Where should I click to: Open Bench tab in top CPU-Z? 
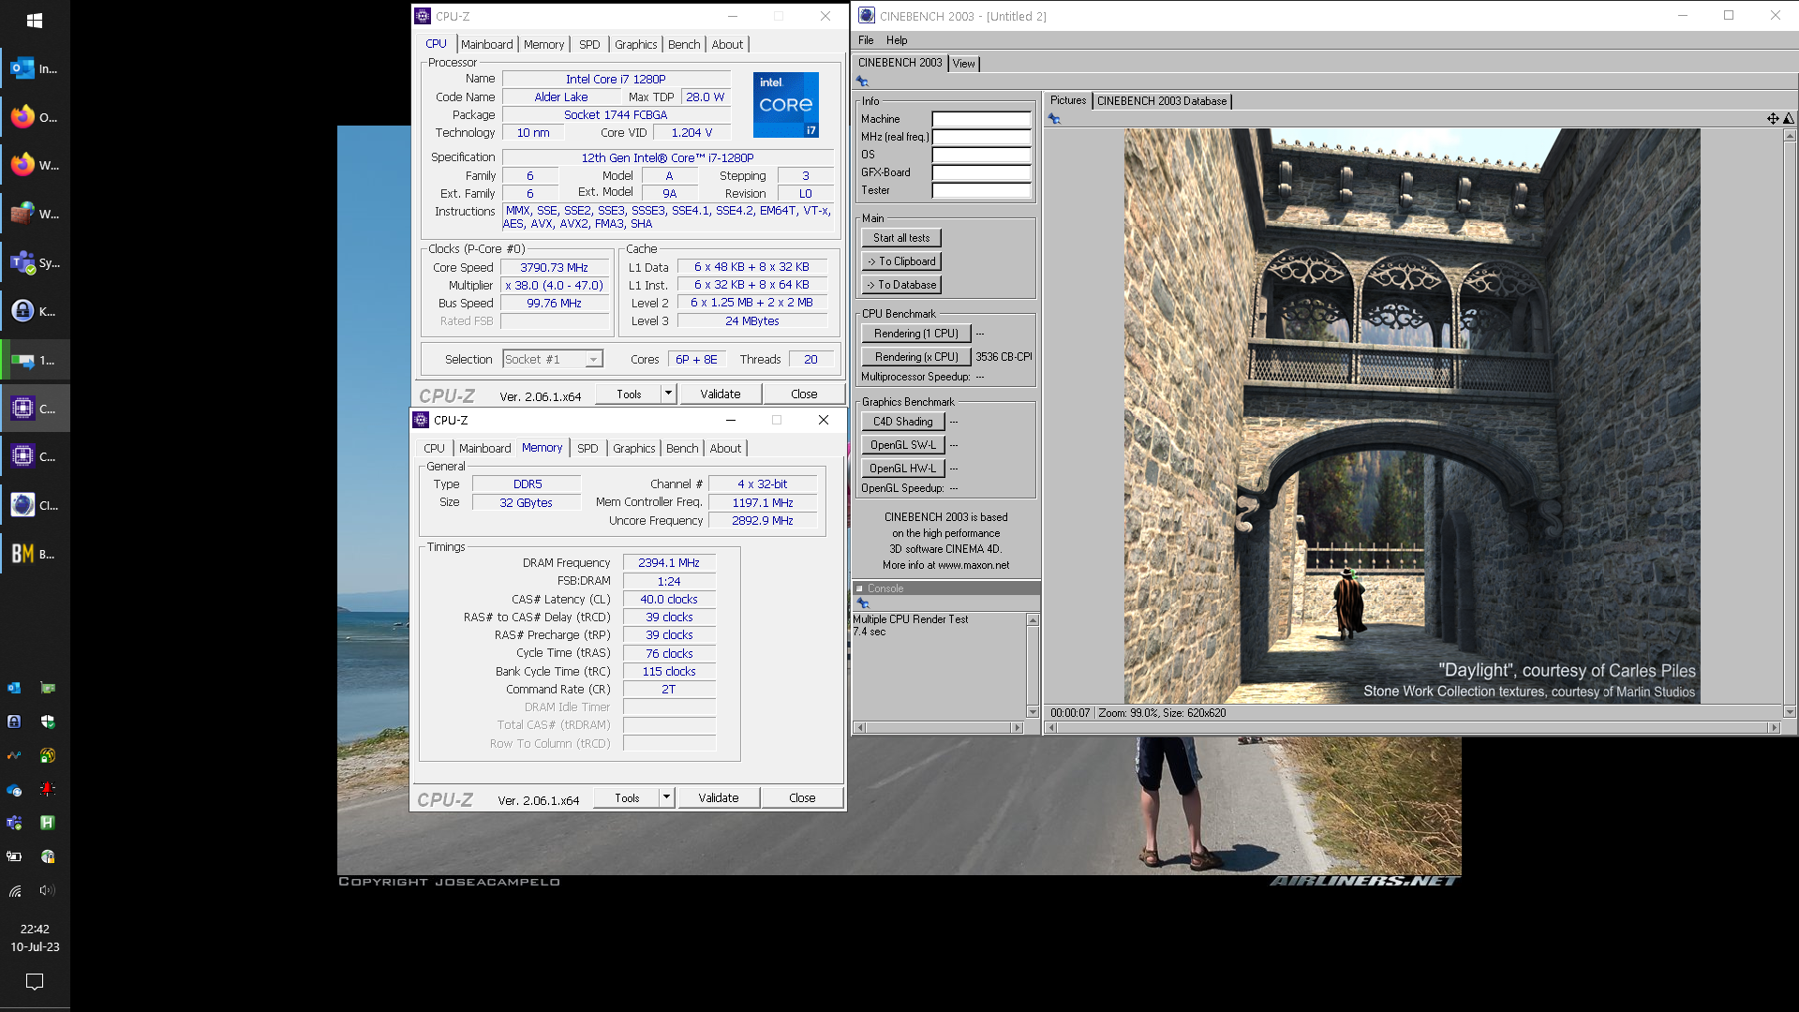tap(684, 44)
